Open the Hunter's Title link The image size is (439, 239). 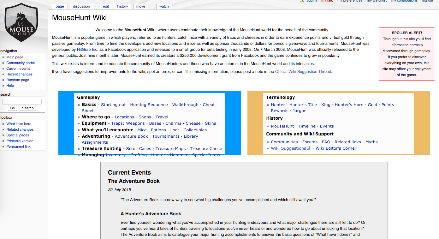303,105
